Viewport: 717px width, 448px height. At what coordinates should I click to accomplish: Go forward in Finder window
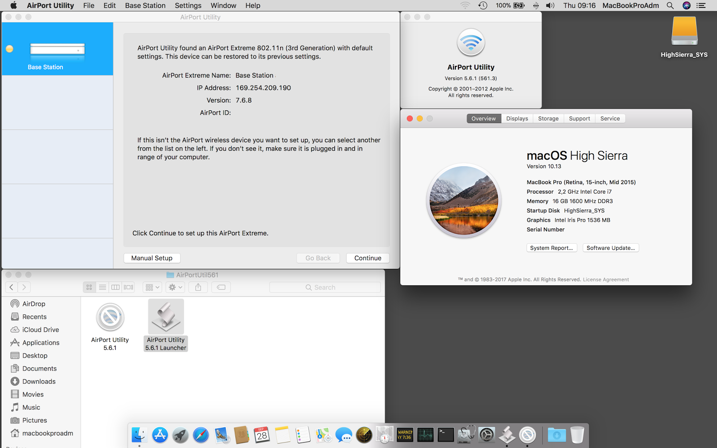point(24,287)
